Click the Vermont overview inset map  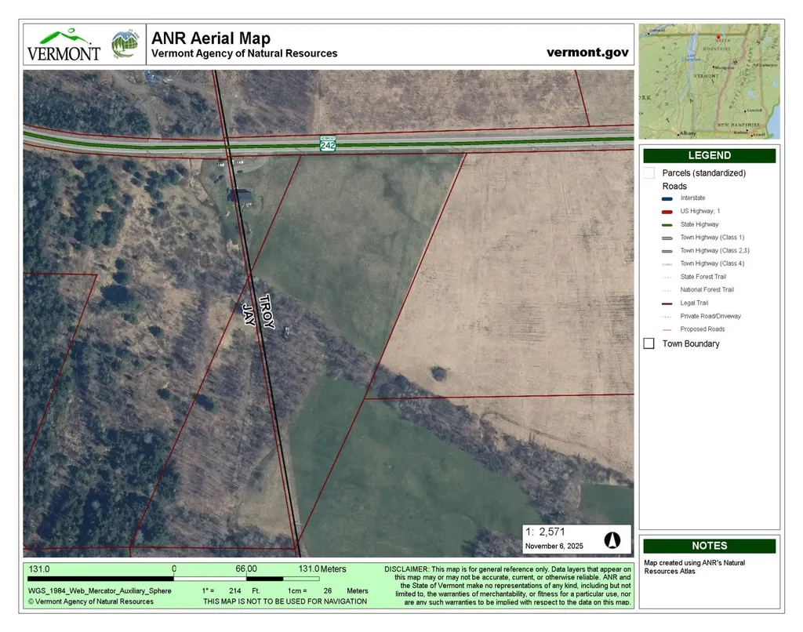point(709,82)
